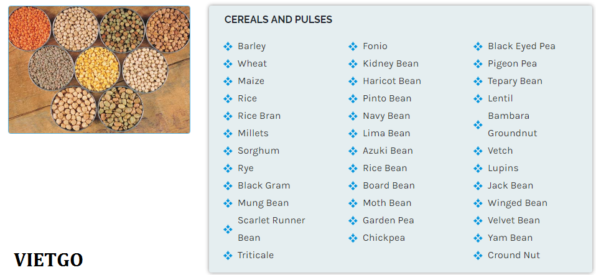Click the Cereals and Pulses heading

click(x=278, y=19)
